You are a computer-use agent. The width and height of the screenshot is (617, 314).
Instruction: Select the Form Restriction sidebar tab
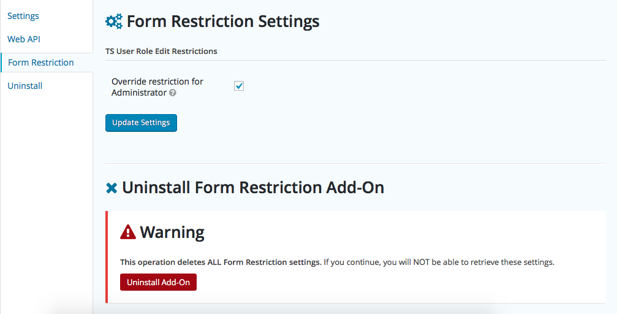(41, 63)
